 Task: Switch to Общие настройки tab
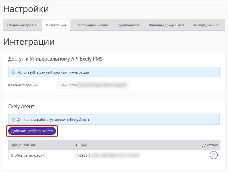(x=22, y=25)
